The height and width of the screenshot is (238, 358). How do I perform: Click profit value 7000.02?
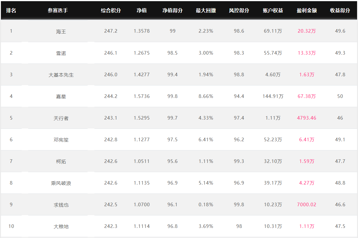pos(307,204)
